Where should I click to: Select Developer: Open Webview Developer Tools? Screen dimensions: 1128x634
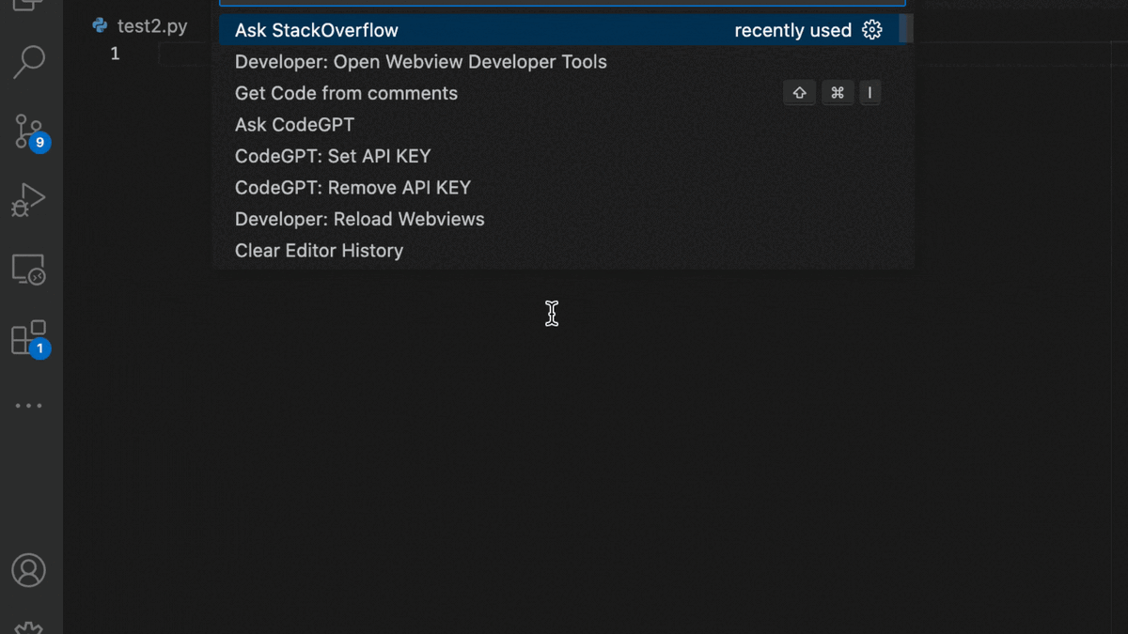click(420, 62)
